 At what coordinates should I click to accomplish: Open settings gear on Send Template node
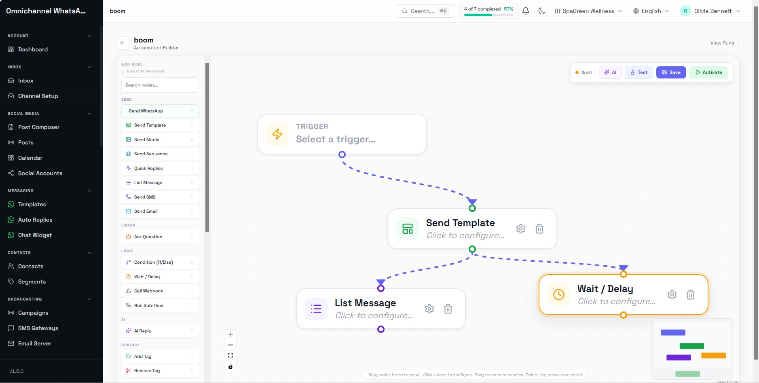tap(521, 229)
